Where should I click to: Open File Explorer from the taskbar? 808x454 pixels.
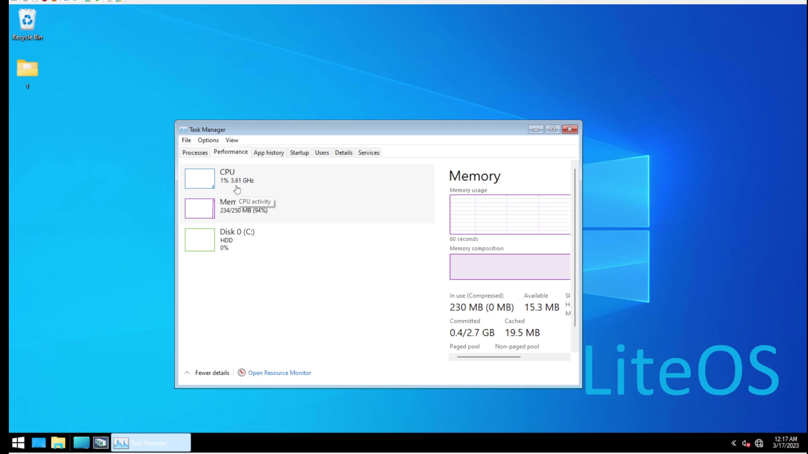coord(58,442)
